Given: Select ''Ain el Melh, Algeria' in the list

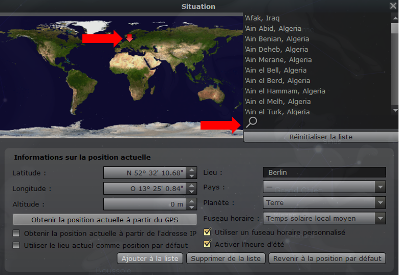Looking at the screenshot, I should click(x=278, y=101).
